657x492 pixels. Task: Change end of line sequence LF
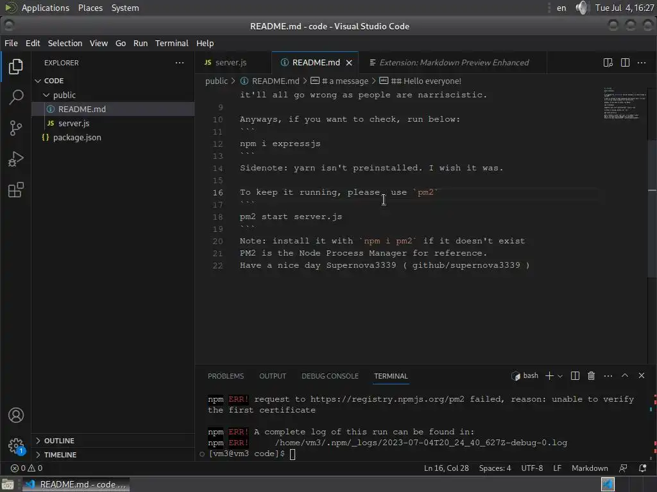[557, 468]
